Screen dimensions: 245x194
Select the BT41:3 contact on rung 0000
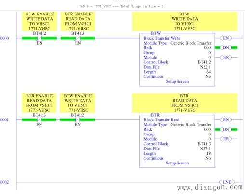(x=78, y=38)
